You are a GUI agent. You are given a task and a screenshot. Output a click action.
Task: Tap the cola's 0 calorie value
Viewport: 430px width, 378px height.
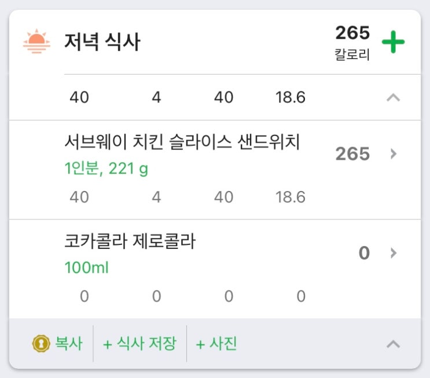coord(363,253)
